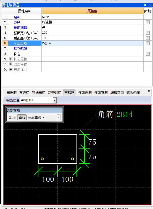Expand the 锚固搭接 group
This screenshot has height=209, width=153.
tap(11, 64)
